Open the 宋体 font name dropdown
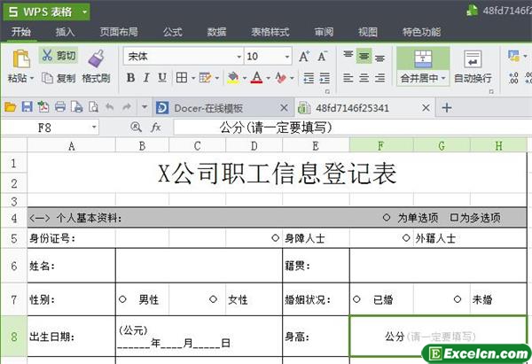Screen dimensions: 532x364 [x=239, y=57]
